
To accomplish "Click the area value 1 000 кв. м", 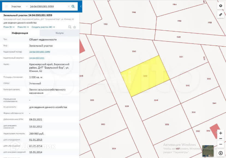I will coord(36,77).
